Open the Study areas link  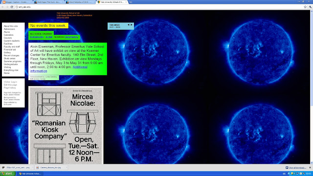tap(9, 59)
